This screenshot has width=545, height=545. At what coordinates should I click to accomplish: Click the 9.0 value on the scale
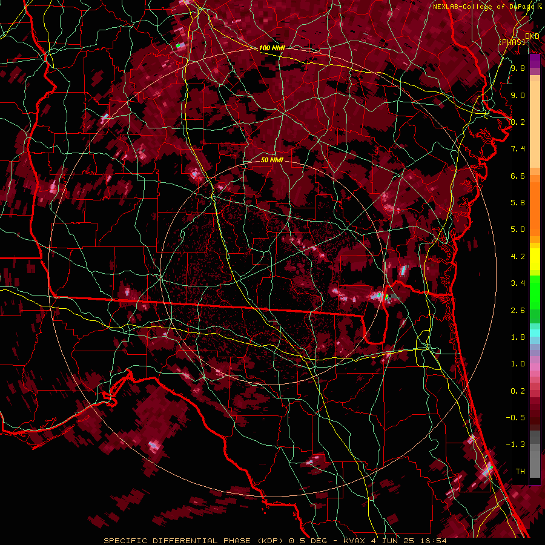tap(518, 95)
